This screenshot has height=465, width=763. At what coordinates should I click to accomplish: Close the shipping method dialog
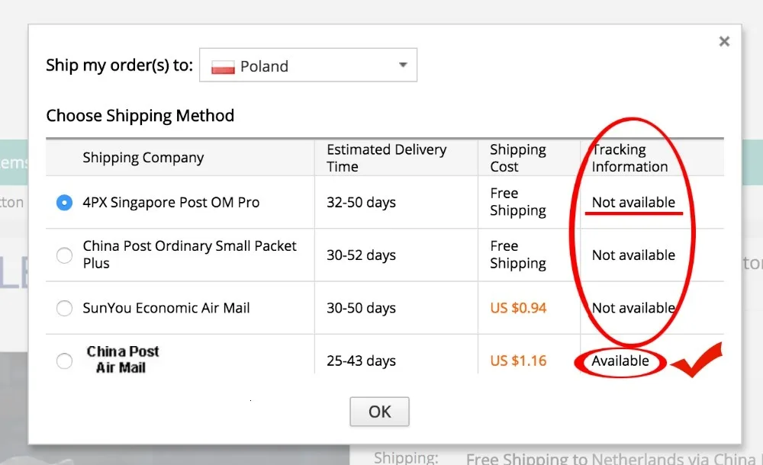point(724,41)
